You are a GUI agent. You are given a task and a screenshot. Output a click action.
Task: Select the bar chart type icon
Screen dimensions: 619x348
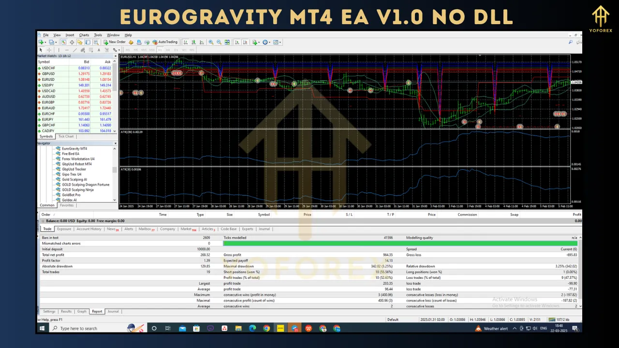[x=185, y=42]
